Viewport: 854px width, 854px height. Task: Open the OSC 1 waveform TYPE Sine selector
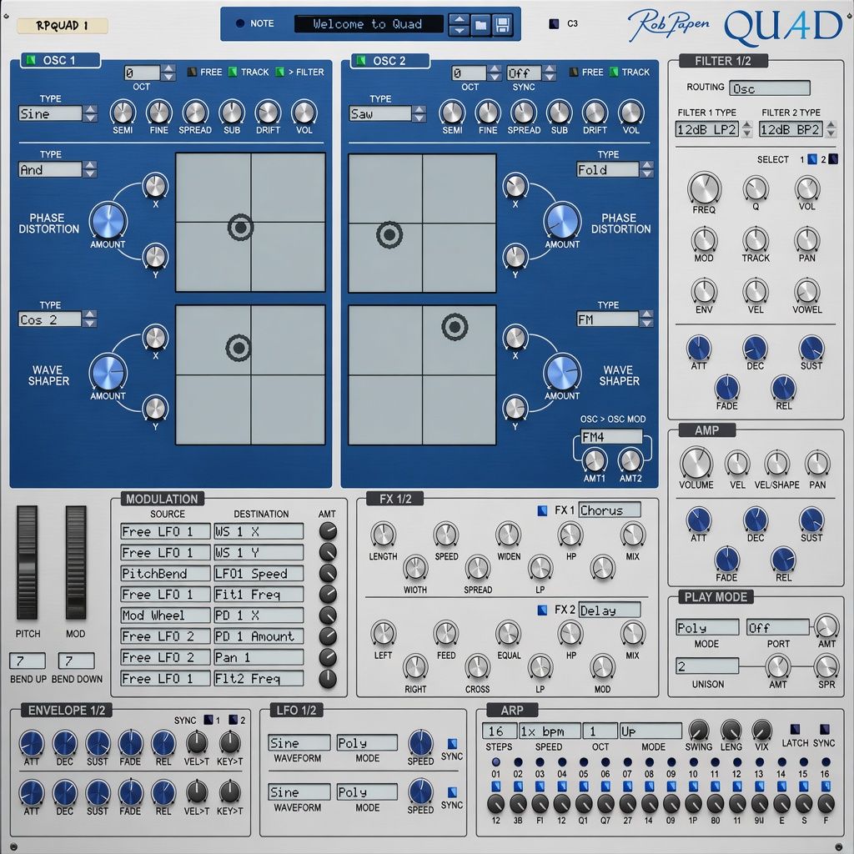point(50,113)
